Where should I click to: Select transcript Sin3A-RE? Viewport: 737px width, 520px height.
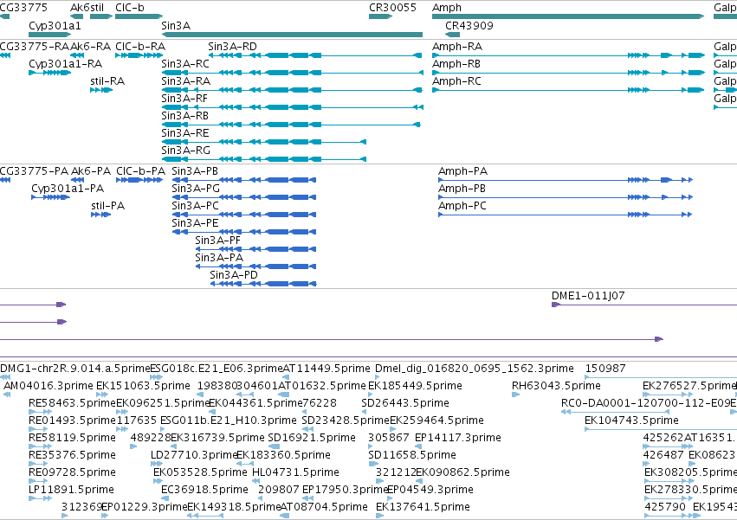coord(263,142)
